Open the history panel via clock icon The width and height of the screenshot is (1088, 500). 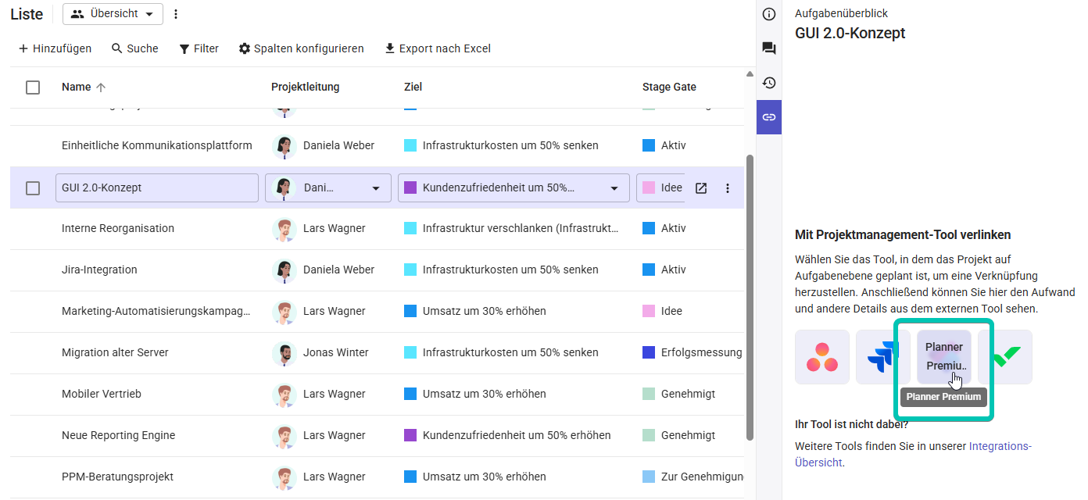click(768, 82)
